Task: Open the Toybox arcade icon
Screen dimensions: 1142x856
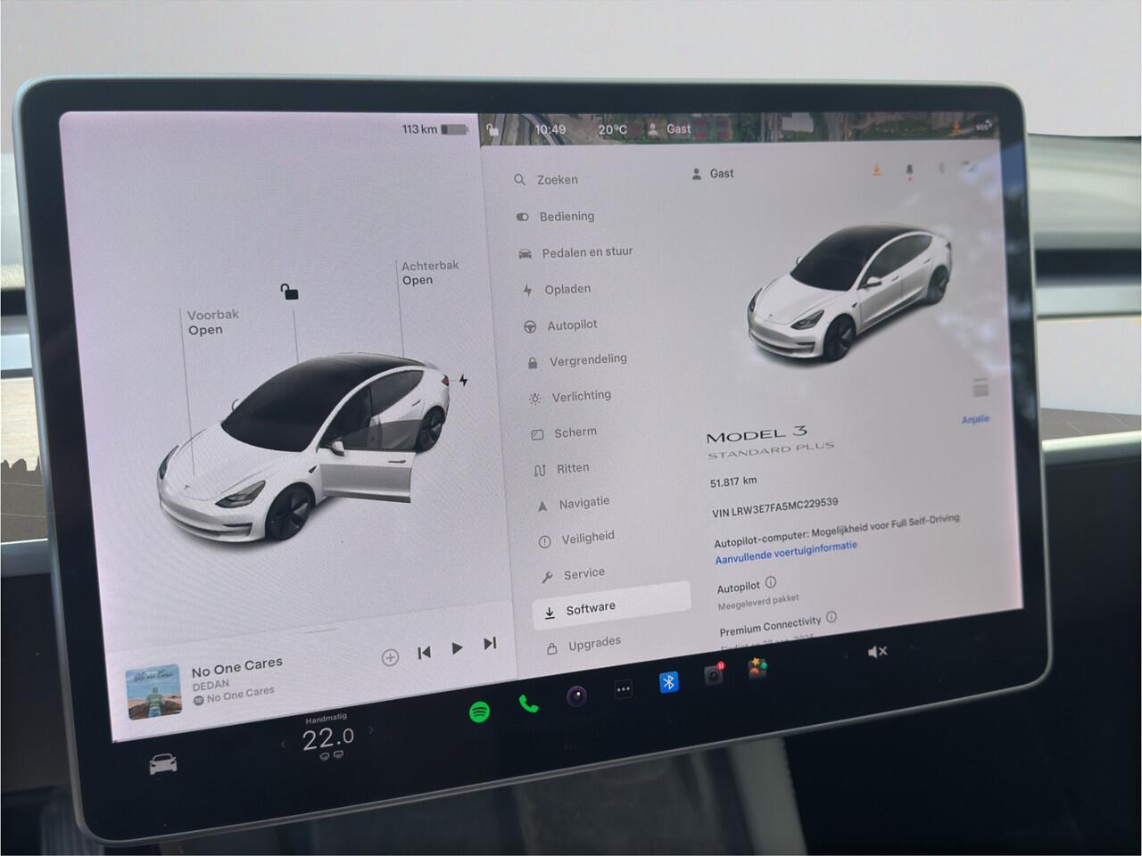Action: (x=757, y=668)
